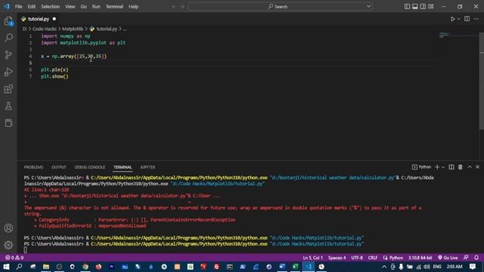This screenshot has height=272, width=484.
Task: Open the editor More Actions ellipsis
Action: pos(476,19)
